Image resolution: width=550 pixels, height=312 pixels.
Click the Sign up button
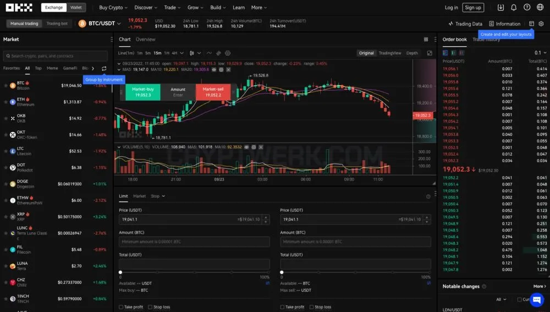click(x=473, y=7)
